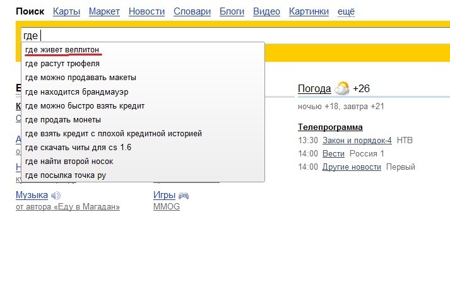Select the Поиск tab
This screenshot has width=450, height=282.
(30, 11)
